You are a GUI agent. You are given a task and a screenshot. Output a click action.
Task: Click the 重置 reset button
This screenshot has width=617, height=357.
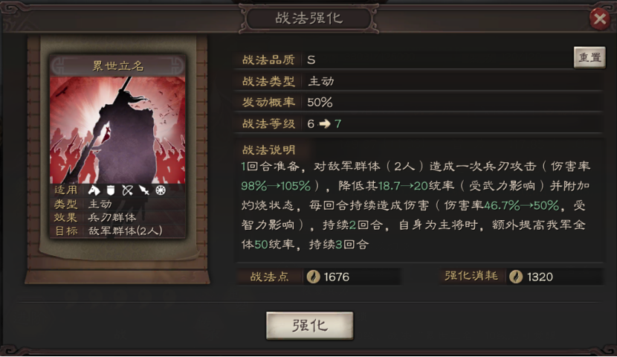(589, 57)
